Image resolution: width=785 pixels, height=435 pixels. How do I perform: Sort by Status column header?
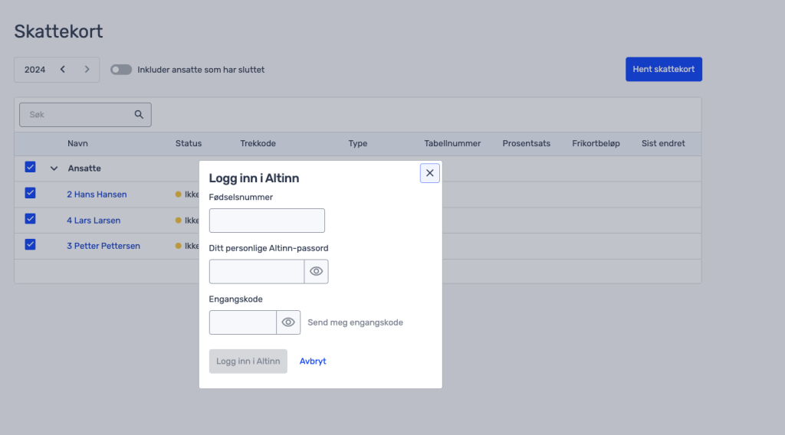(x=189, y=143)
